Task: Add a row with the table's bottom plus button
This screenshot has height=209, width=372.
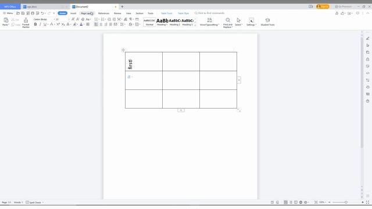Action: click(x=181, y=110)
